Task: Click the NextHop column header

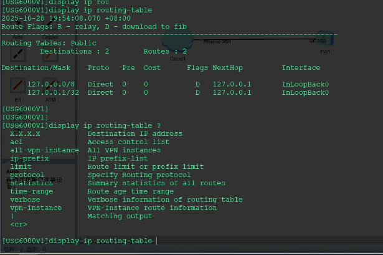Action: coord(227,68)
